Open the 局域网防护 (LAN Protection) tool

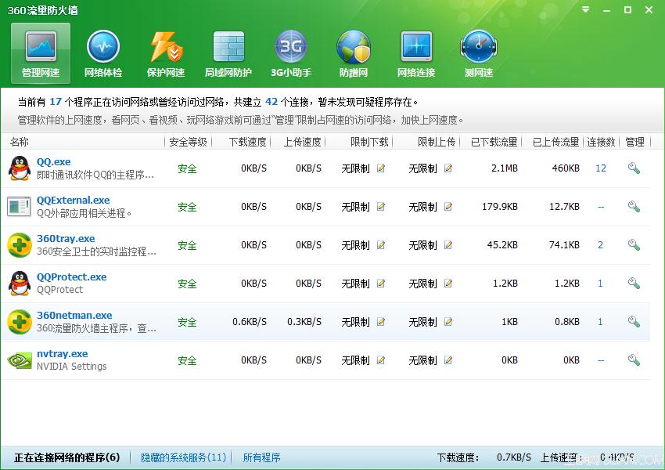228,52
